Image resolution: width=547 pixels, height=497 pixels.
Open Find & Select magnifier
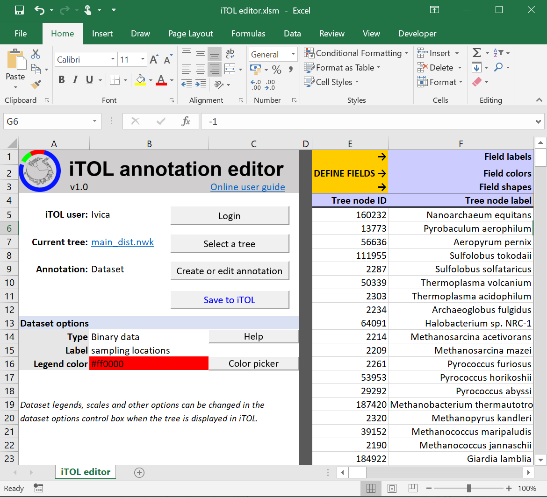pos(498,67)
